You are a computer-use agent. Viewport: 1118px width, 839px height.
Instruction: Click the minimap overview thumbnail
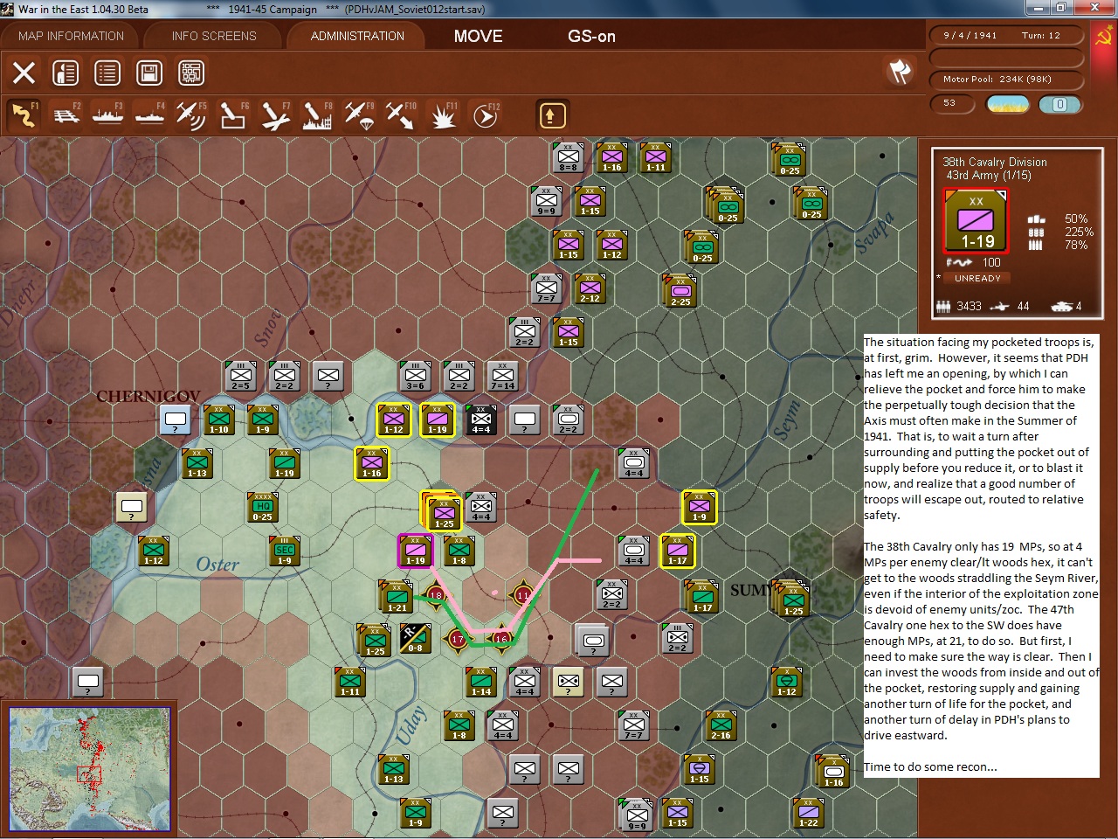coord(89,768)
